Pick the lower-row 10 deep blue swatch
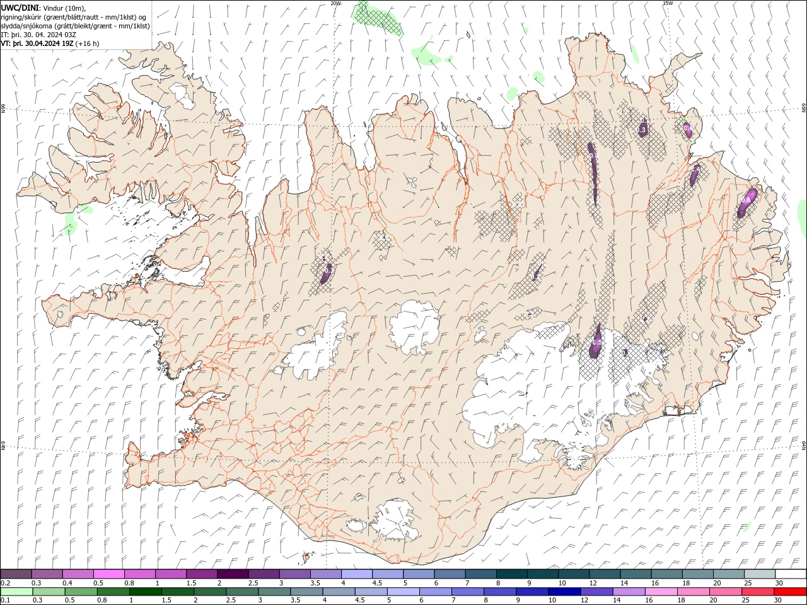The width and height of the screenshot is (807, 605). point(564,592)
